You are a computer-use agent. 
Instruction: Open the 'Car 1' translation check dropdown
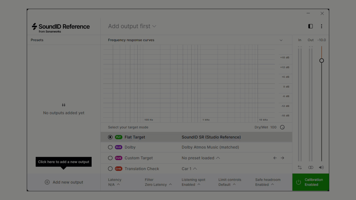189,169
